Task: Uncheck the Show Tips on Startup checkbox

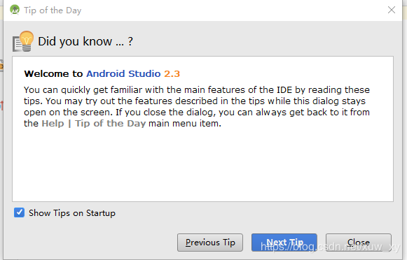Action: tap(19, 212)
